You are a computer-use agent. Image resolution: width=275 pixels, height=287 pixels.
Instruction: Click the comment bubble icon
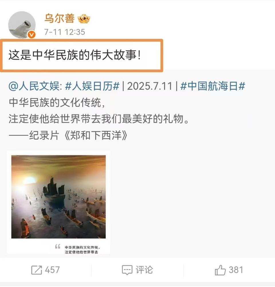click(127, 270)
